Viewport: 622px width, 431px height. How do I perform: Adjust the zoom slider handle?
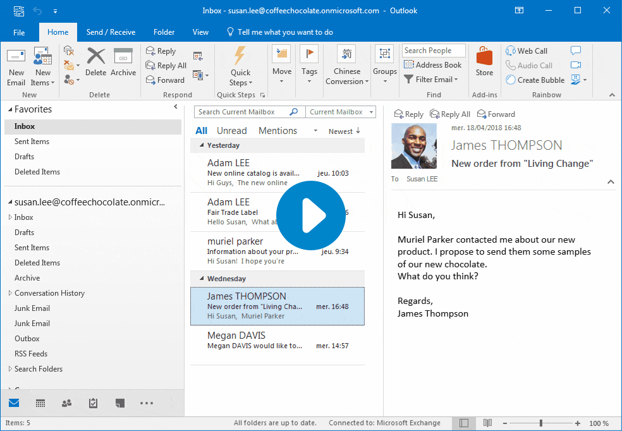[x=540, y=423]
